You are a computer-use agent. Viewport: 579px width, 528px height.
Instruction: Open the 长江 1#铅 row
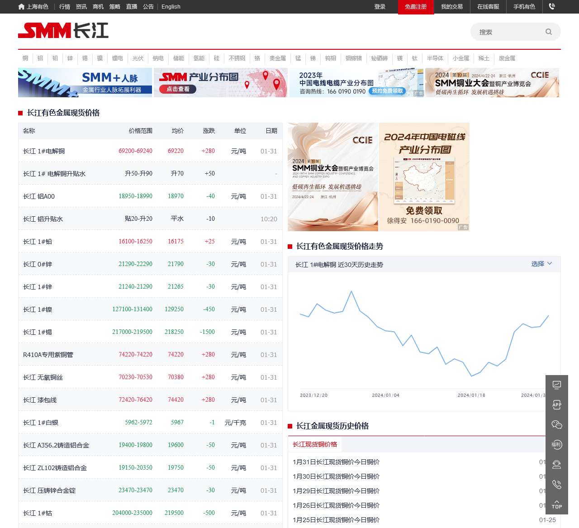150,242
